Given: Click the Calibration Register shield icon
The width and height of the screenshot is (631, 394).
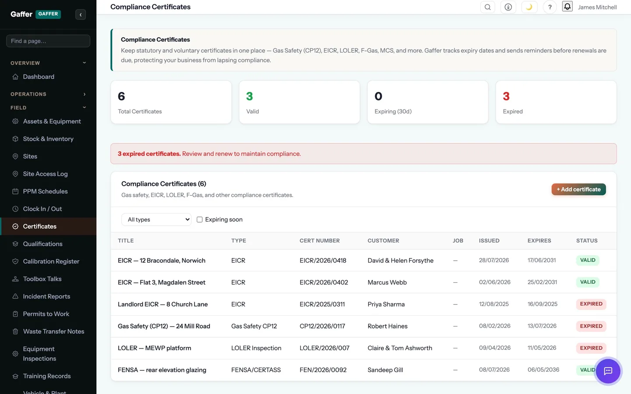Looking at the screenshot, I should pyautogui.click(x=15, y=261).
